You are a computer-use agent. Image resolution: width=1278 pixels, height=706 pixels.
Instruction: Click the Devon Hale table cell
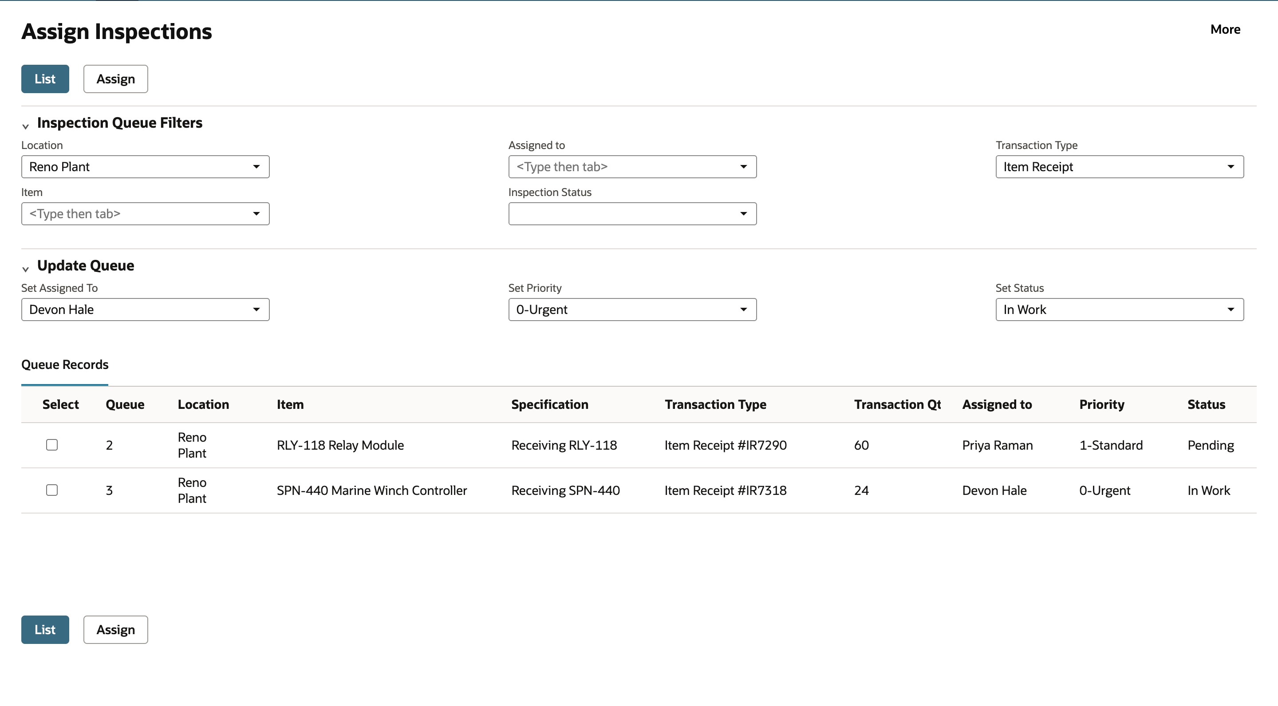click(995, 490)
